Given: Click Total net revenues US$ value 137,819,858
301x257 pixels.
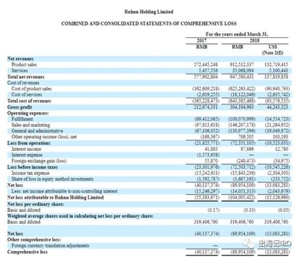Looking at the screenshot, I should click(x=276, y=77).
